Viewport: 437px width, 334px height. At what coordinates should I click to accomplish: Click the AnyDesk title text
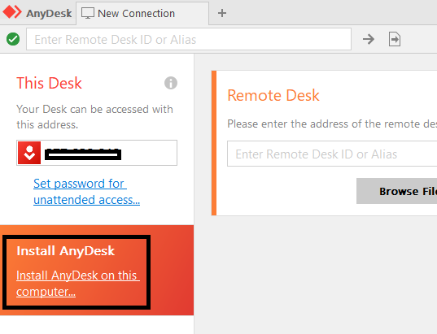49,13
